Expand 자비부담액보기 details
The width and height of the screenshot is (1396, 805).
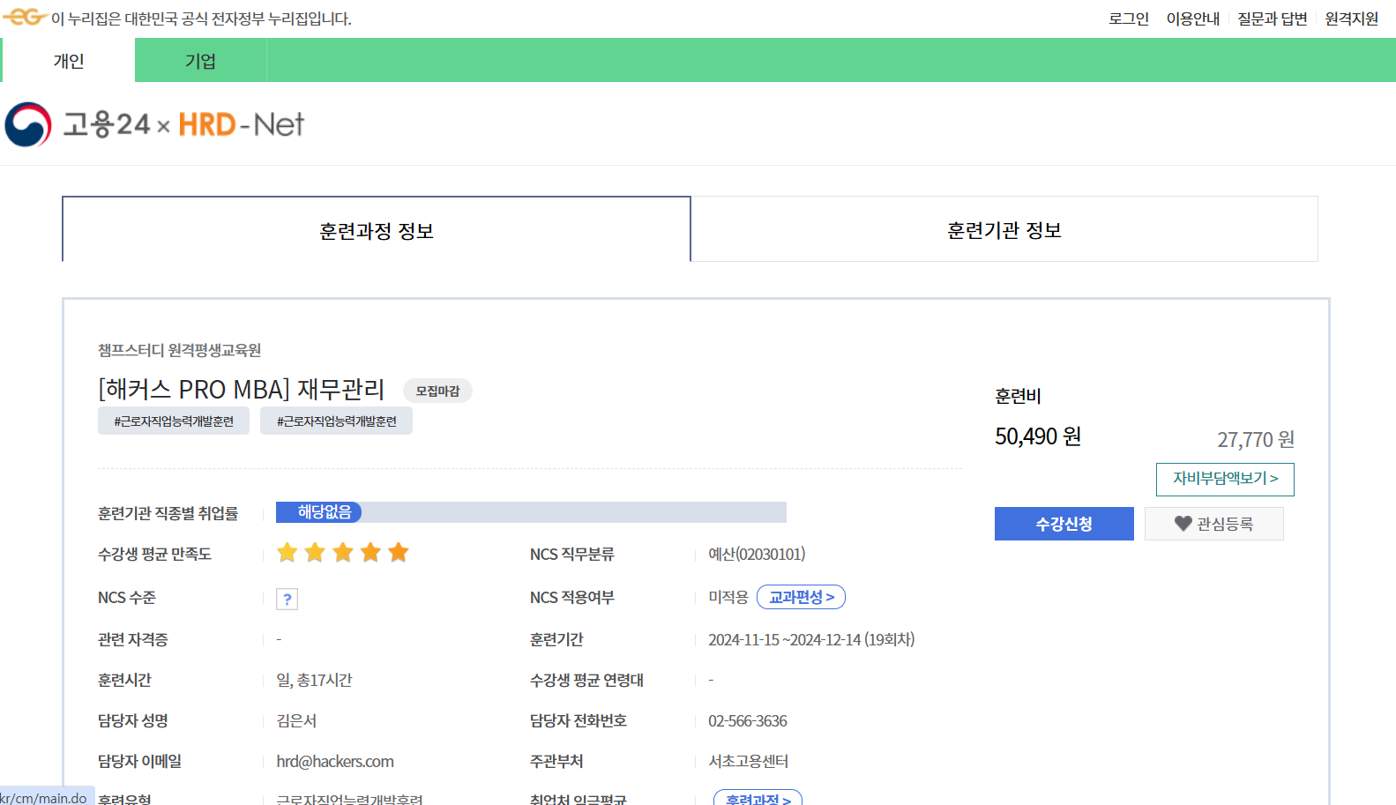(1225, 479)
